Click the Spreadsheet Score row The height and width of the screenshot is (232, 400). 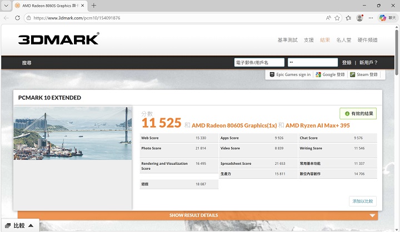click(x=258, y=163)
